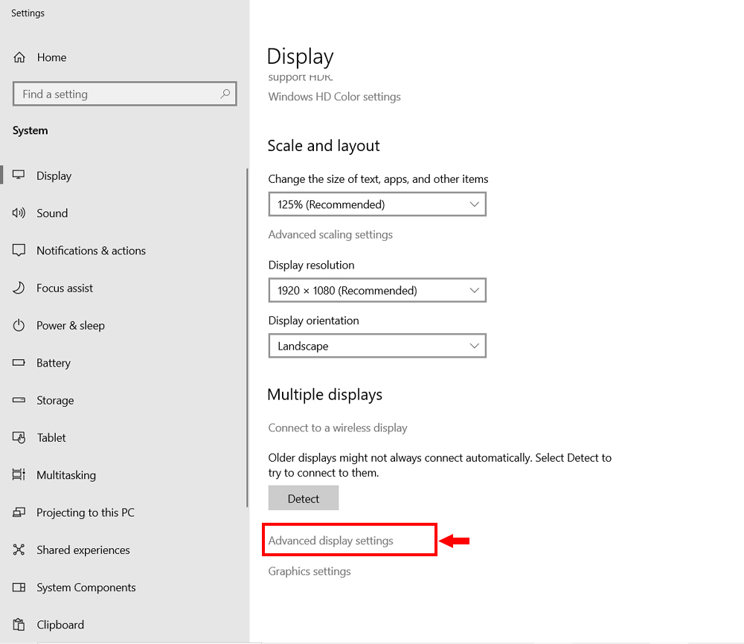Click the Find a setting search box
Viewport: 744px width, 644px height.
[x=119, y=94]
